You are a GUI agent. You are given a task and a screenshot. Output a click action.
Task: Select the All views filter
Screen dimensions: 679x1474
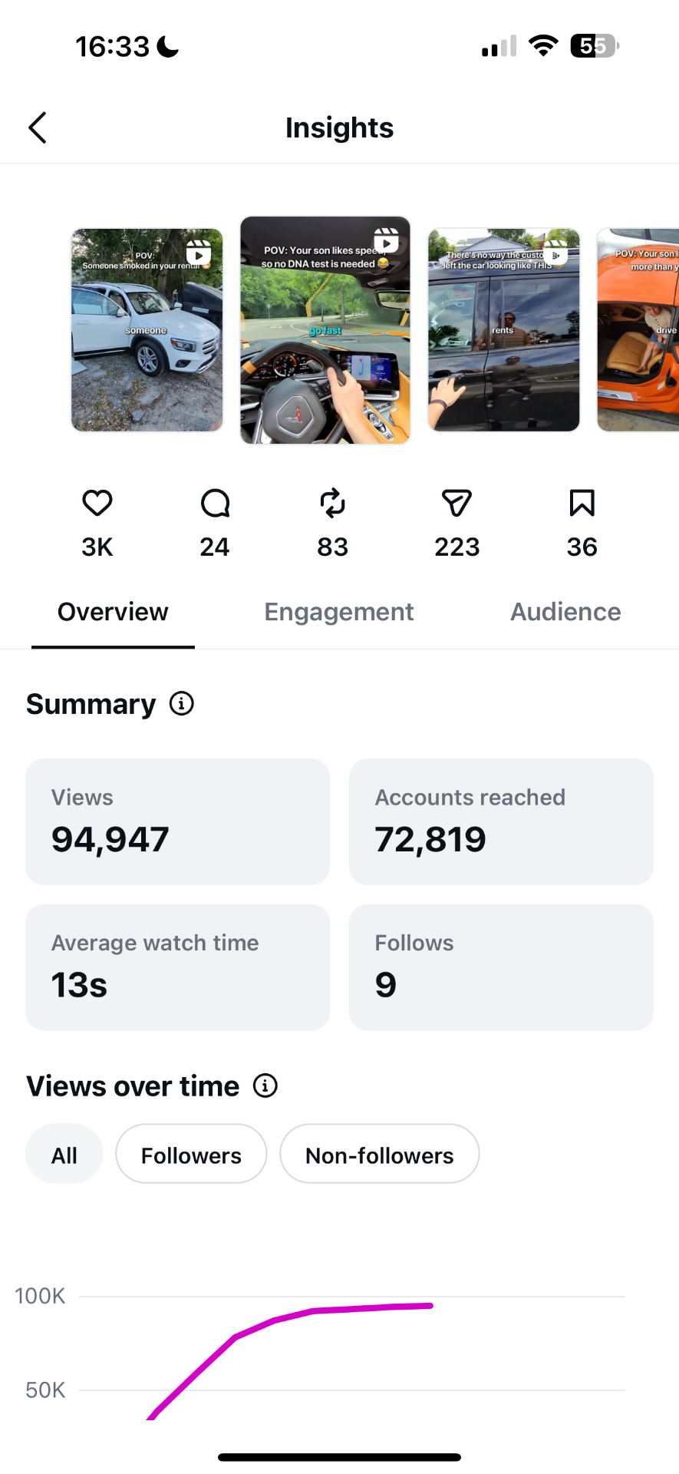[64, 1154]
